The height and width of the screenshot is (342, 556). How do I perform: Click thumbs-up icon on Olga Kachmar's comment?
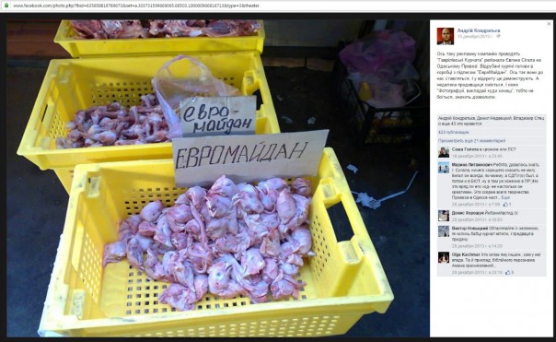click(x=508, y=272)
